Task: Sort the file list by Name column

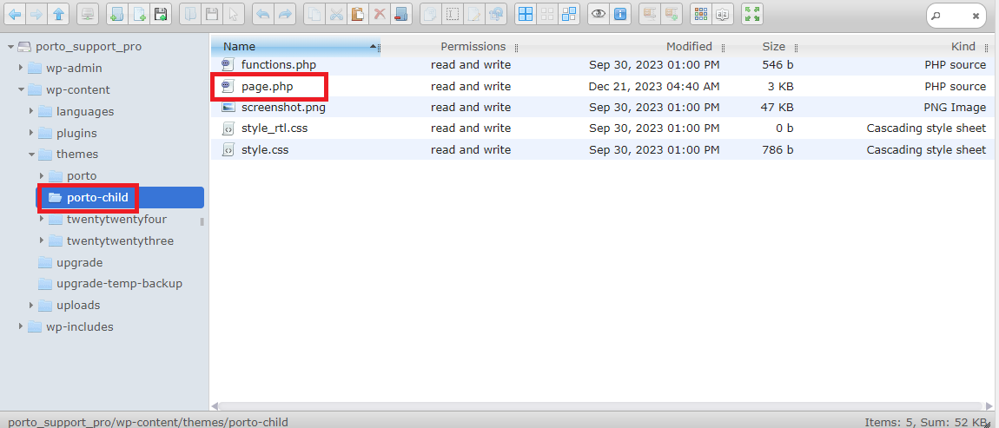Action: (x=295, y=47)
